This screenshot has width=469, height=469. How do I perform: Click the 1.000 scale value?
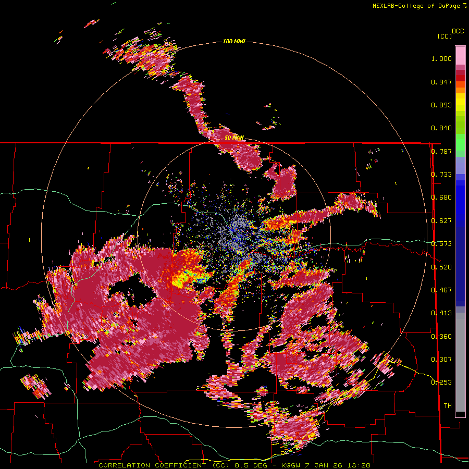coord(441,58)
